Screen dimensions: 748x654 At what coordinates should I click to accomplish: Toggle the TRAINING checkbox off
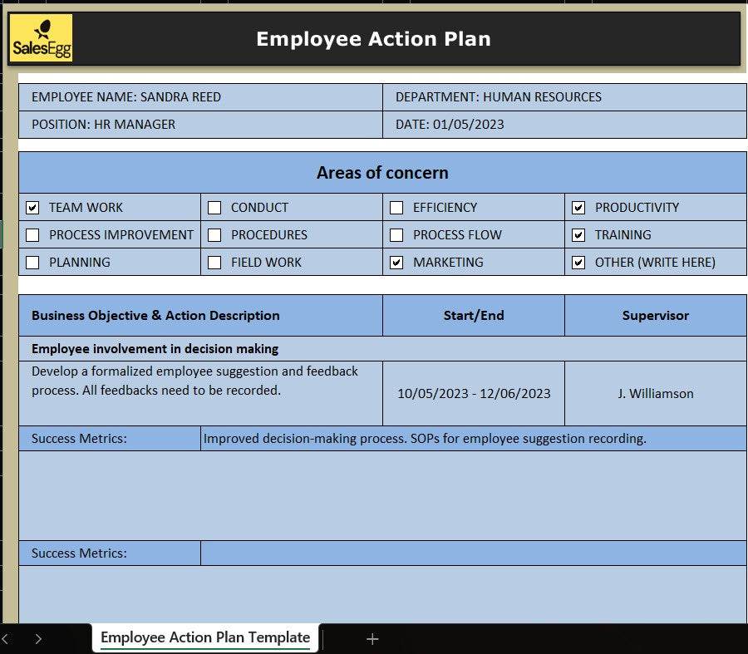578,235
